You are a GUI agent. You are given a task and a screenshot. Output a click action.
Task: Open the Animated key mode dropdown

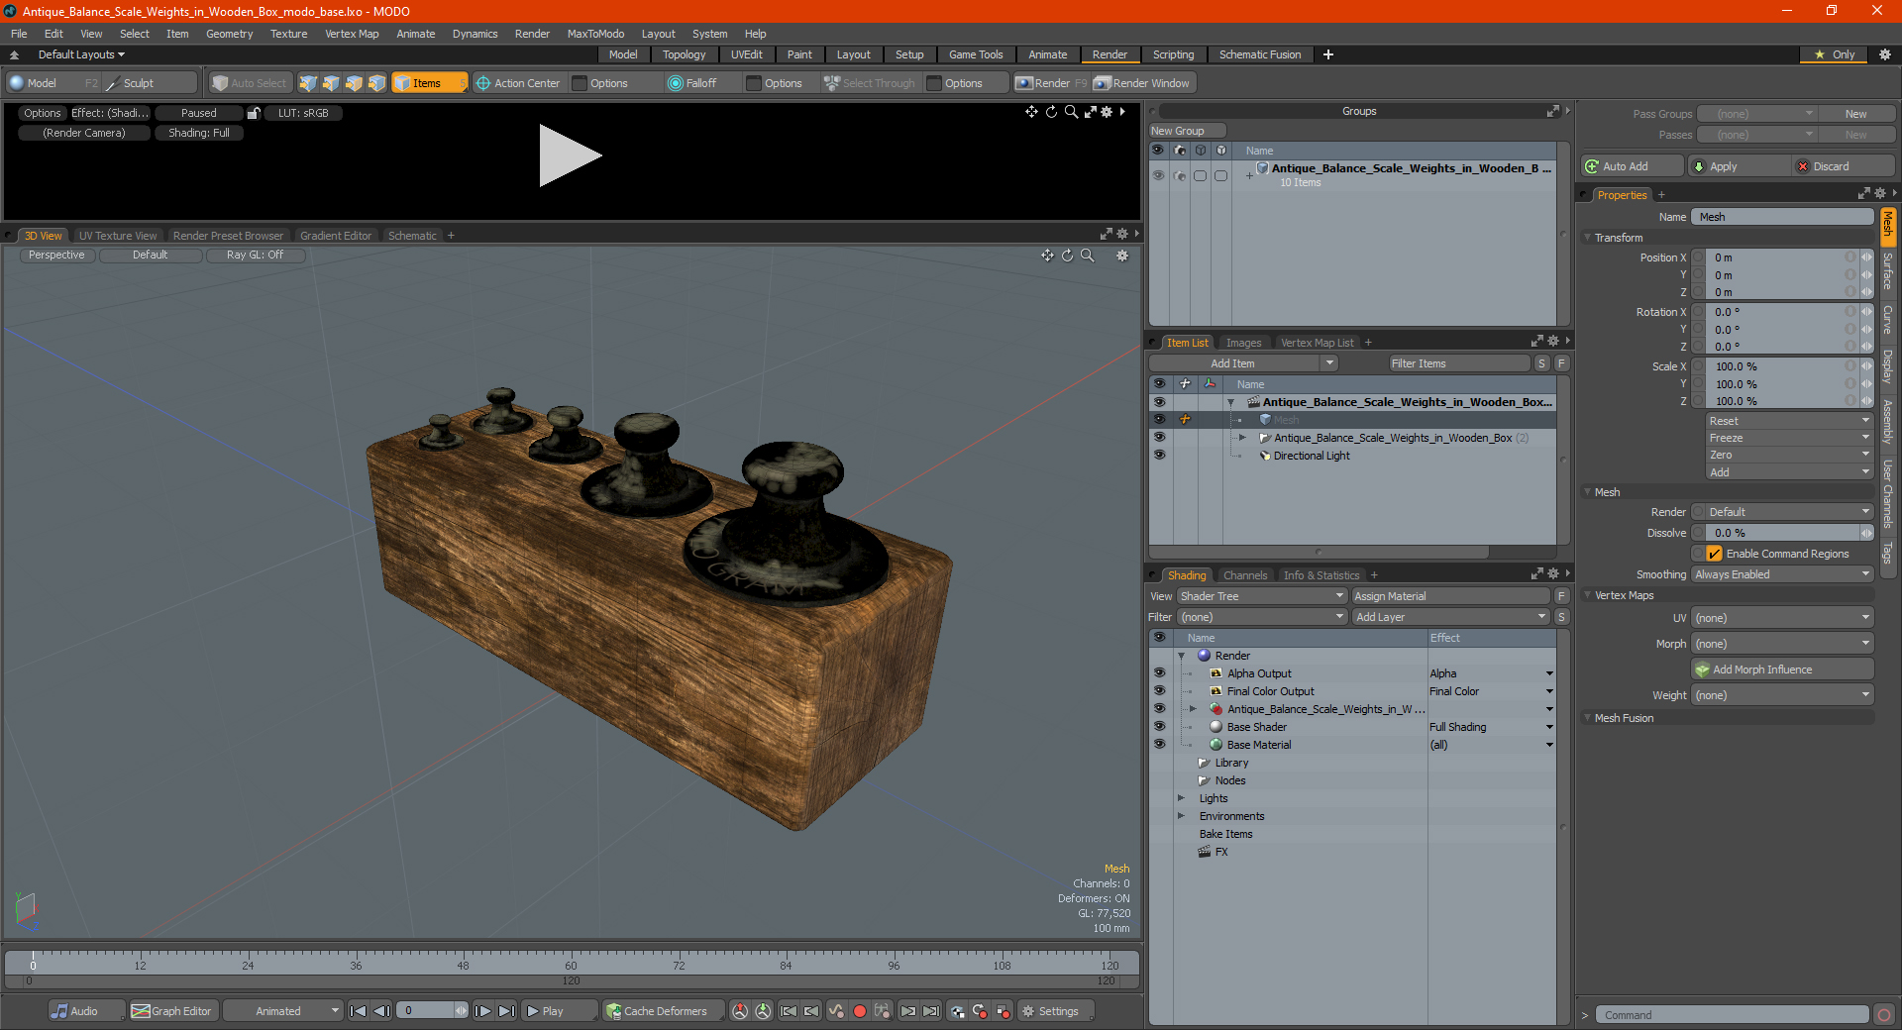pyautogui.click(x=282, y=1011)
